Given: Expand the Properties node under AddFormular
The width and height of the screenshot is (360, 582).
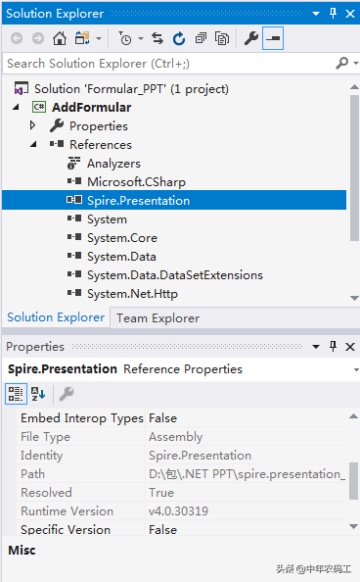Looking at the screenshot, I should pyautogui.click(x=32, y=125).
